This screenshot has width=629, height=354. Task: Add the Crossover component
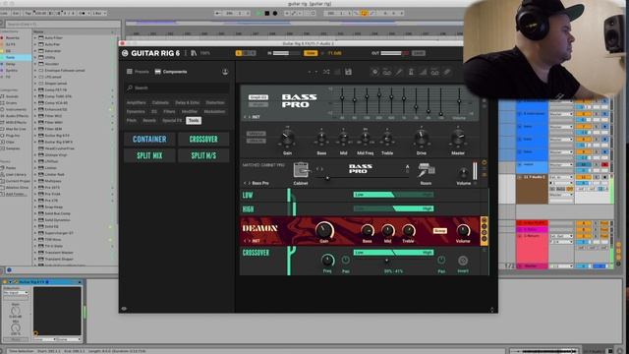[x=203, y=140]
